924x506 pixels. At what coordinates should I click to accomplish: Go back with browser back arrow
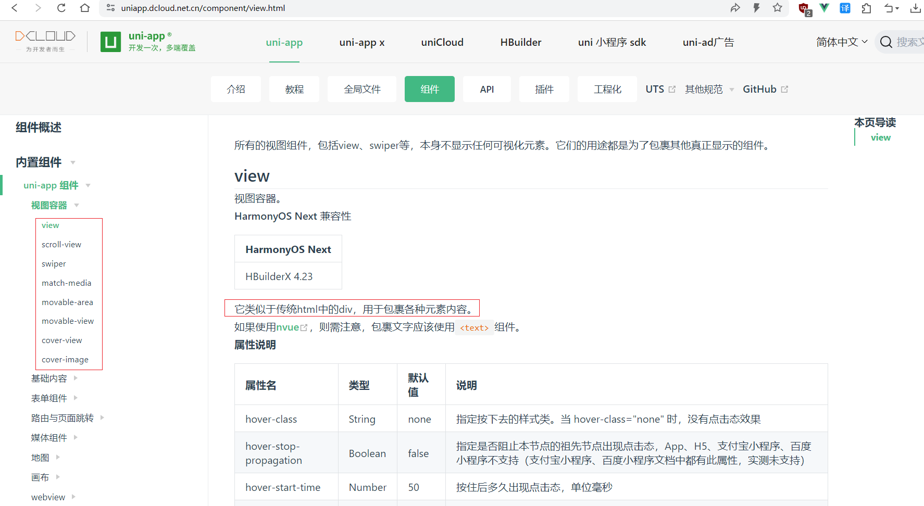pos(15,8)
